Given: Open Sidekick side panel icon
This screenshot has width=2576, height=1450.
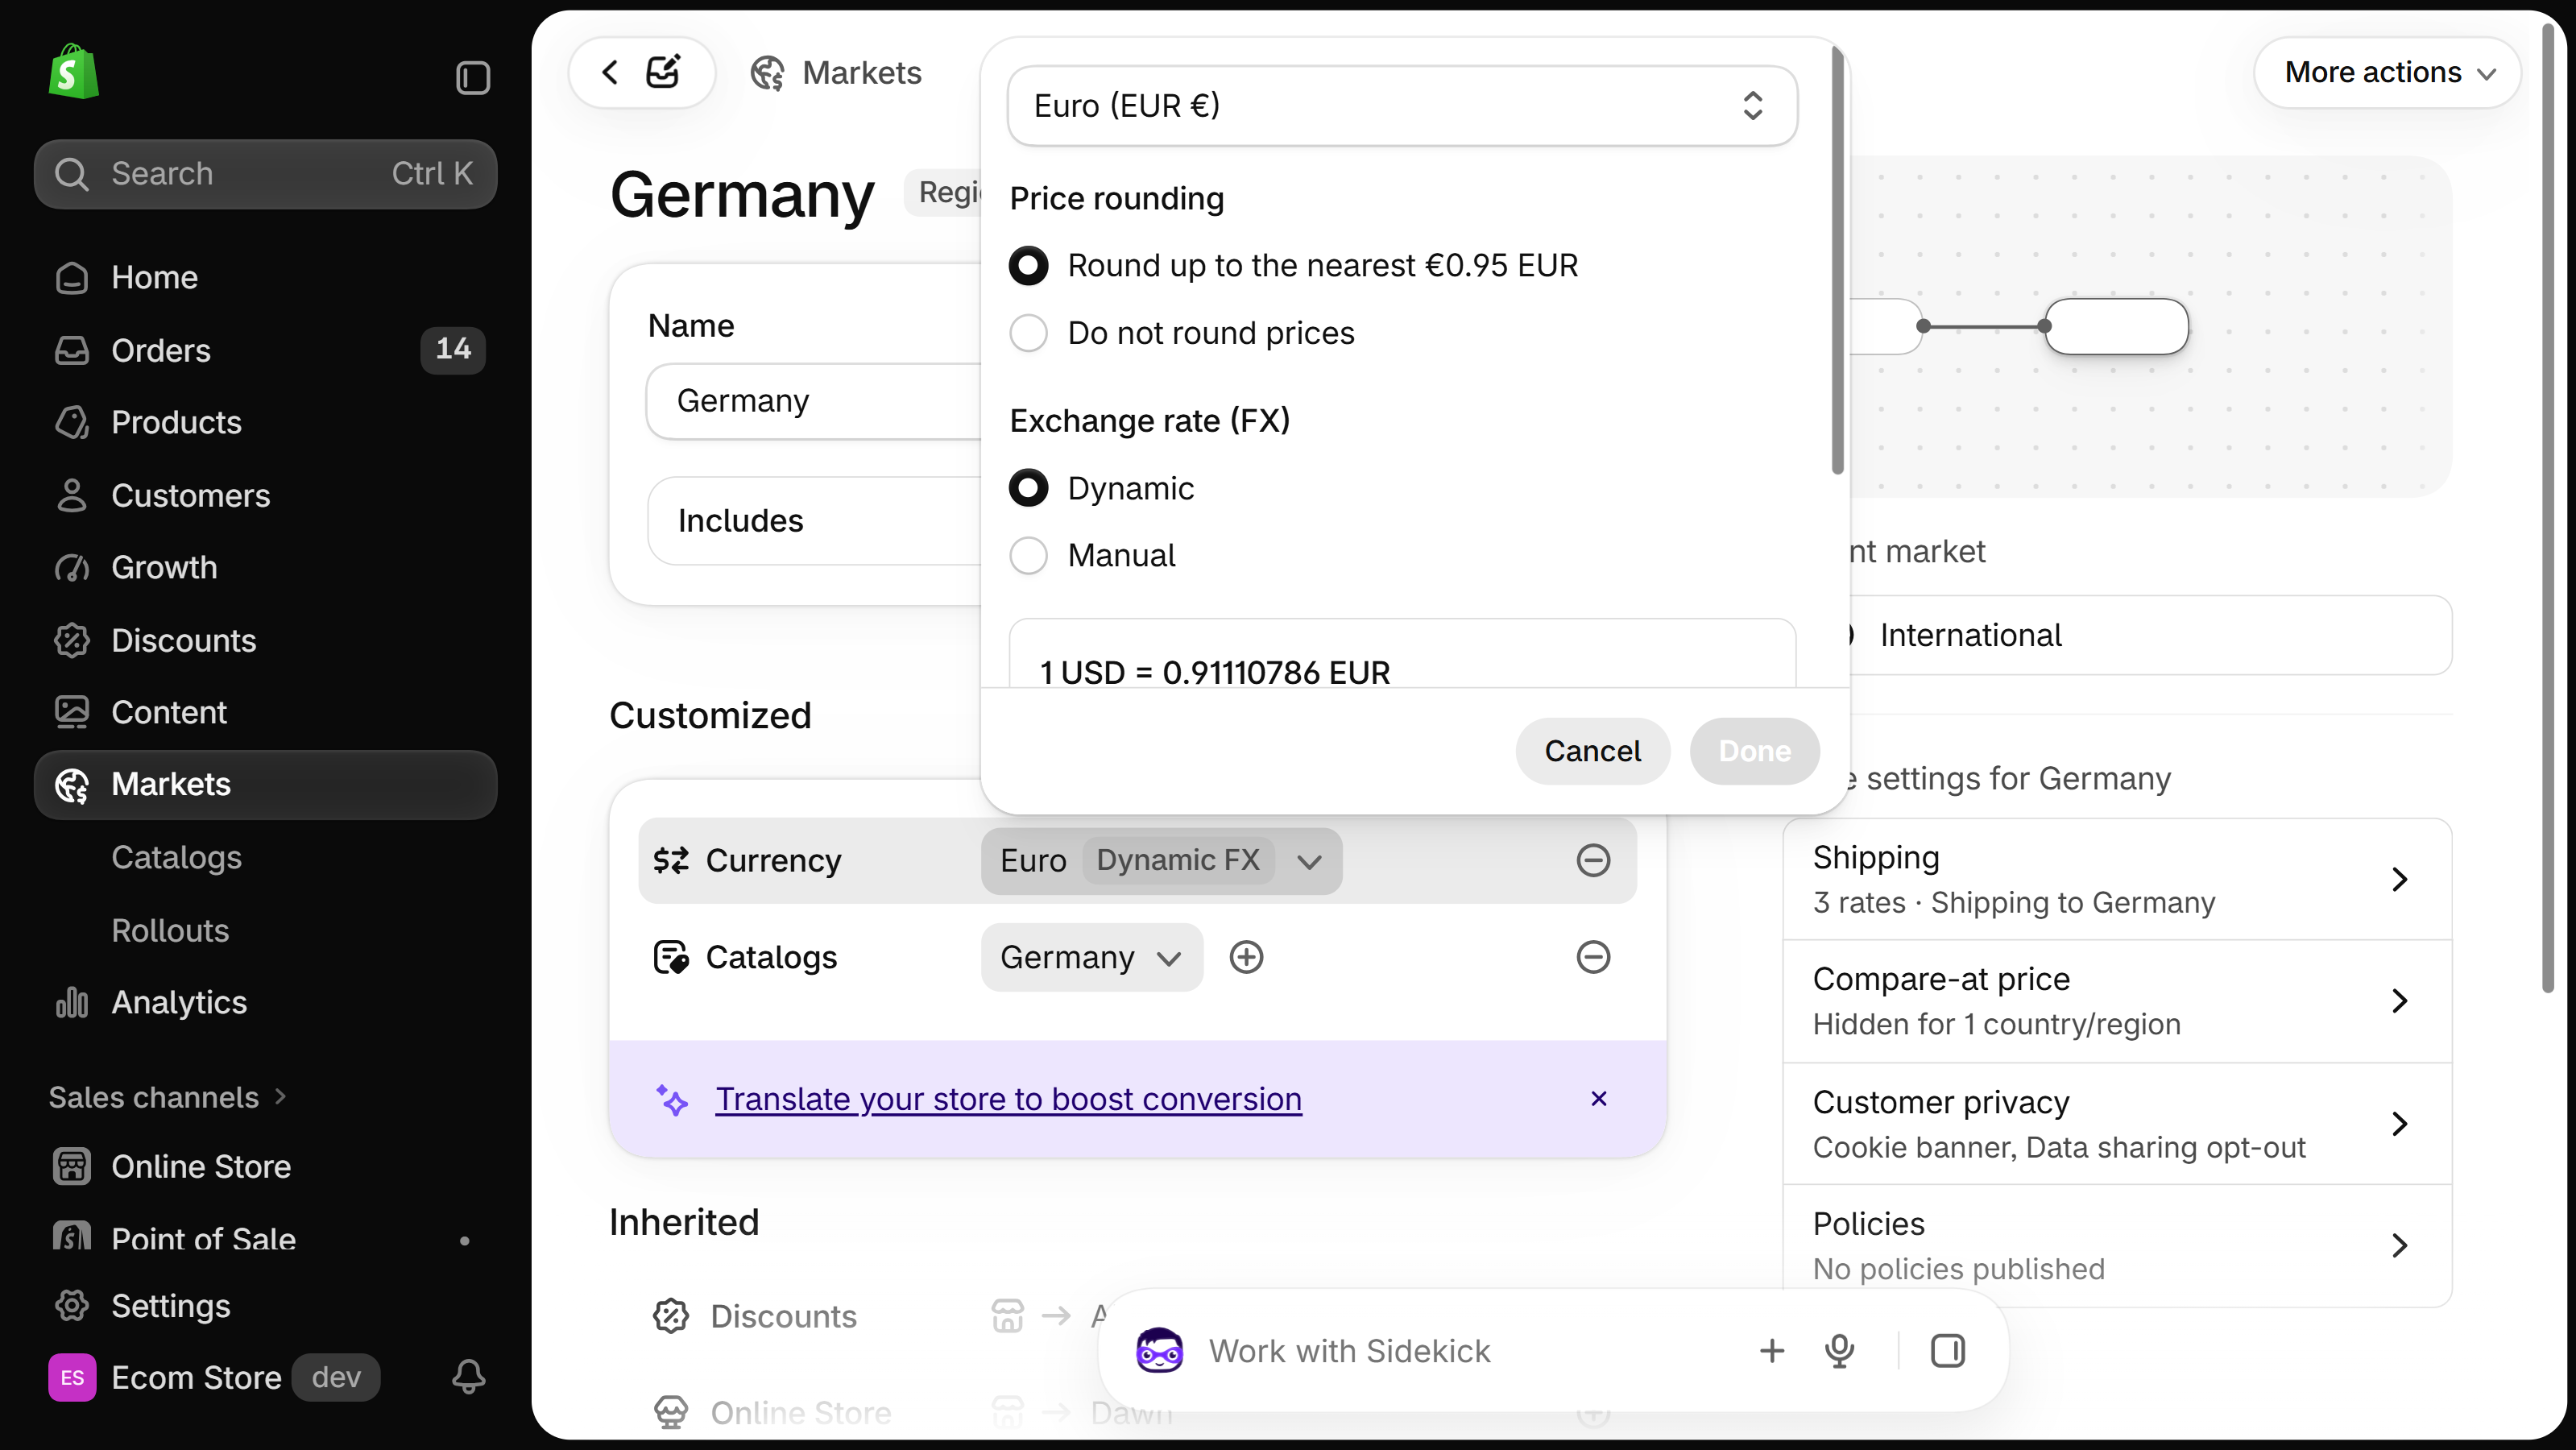Looking at the screenshot, I should 1947,1351.
